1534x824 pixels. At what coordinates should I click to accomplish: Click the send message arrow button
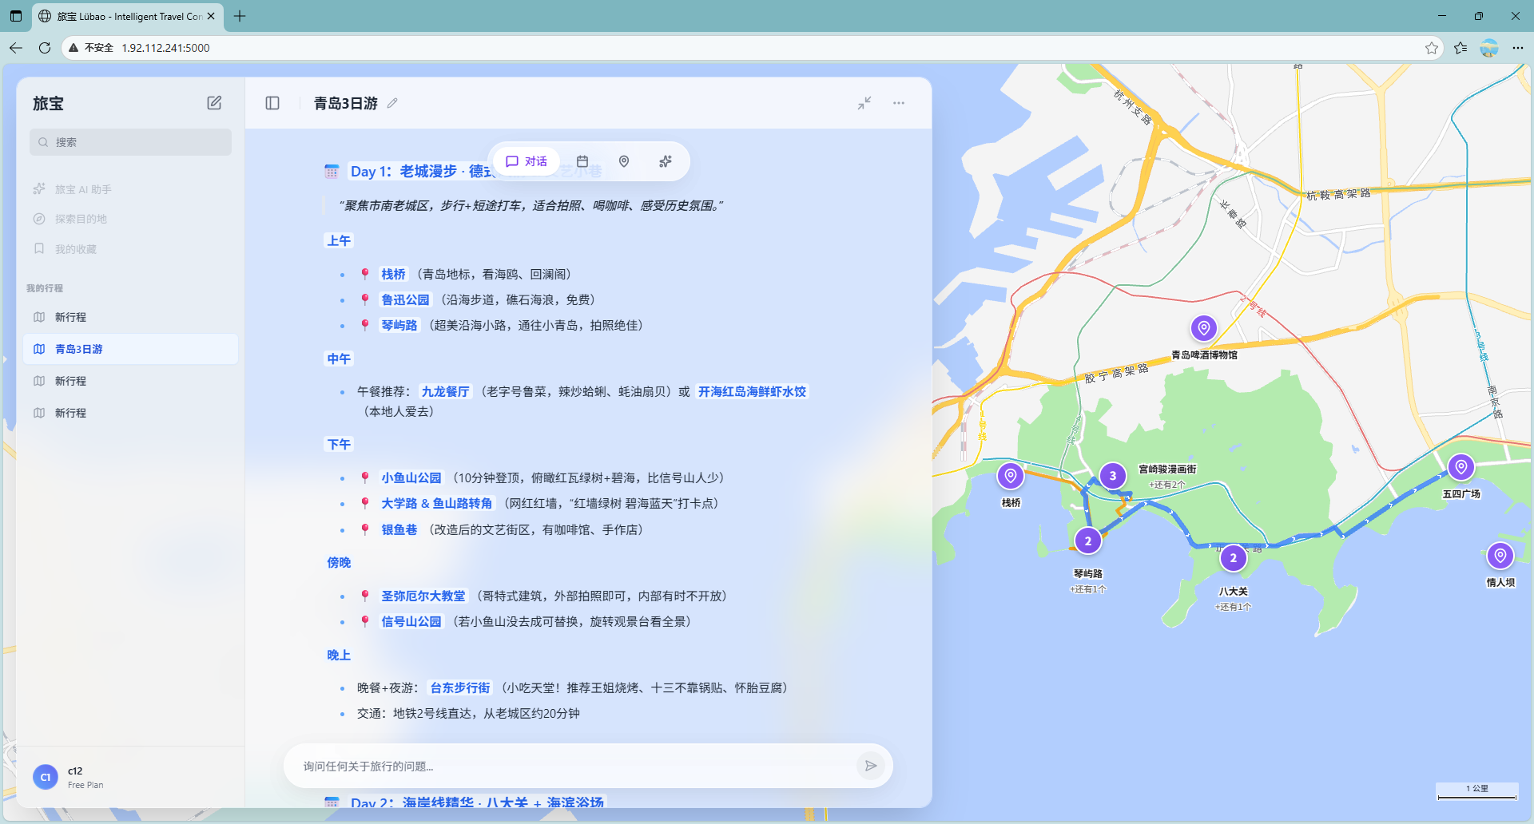[x=870, y=766]
